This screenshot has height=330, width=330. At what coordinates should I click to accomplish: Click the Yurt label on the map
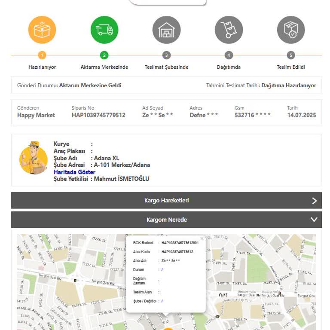(223, 295)
